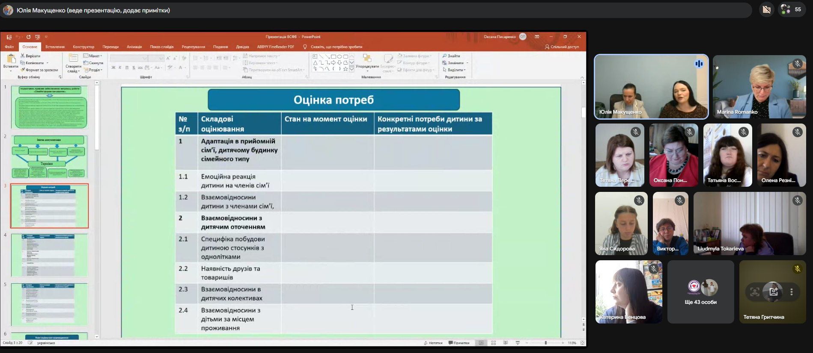Open Ribbon Display Options icon in title bar
Viewport: 813px width, 353px height.
point(537,37)
